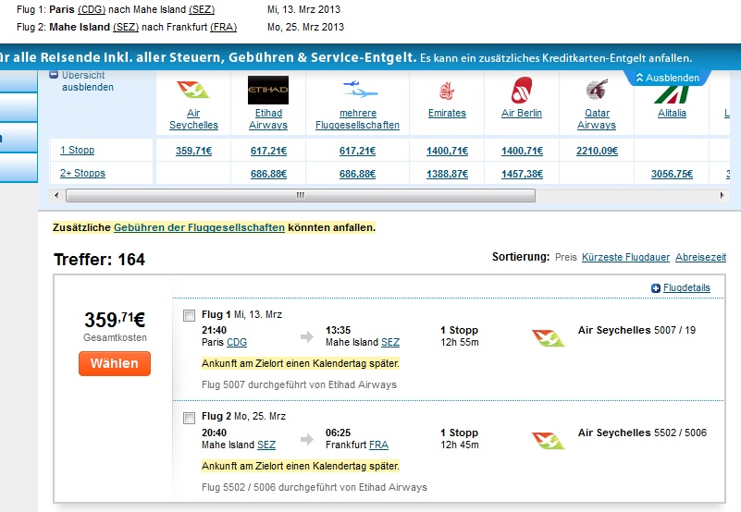Select the Preis sorting option
Screen dimensions: 741x512
point(565,257)
